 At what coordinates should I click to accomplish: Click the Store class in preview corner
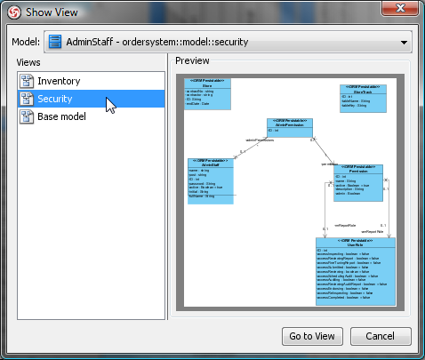click(x=207, y=94)
